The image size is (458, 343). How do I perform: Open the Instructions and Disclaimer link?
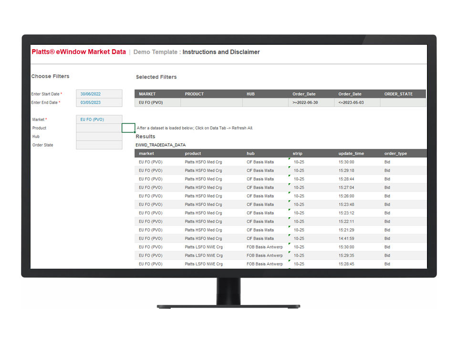coord(221,52)
